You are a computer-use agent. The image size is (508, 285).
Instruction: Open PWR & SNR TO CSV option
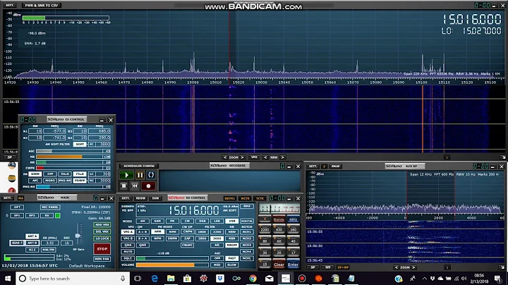click(42, 5)
